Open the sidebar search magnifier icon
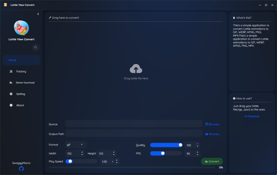 [36, 47]
